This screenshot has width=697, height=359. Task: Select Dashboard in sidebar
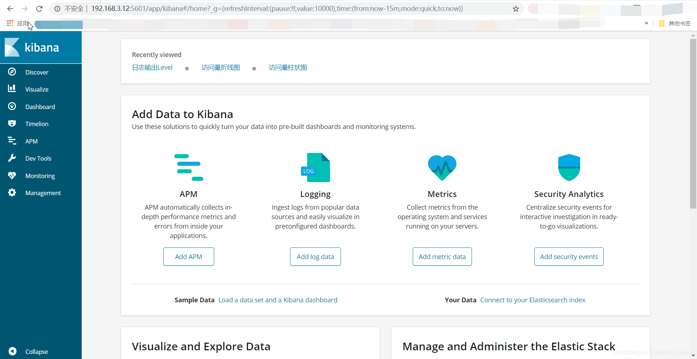coord(40,107)
